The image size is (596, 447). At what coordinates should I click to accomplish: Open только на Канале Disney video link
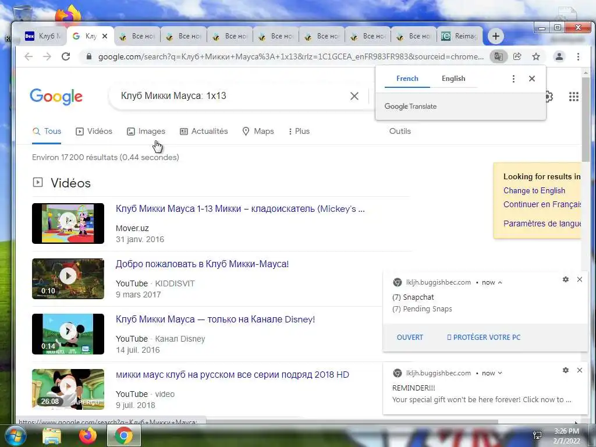(x=215, y=320)
